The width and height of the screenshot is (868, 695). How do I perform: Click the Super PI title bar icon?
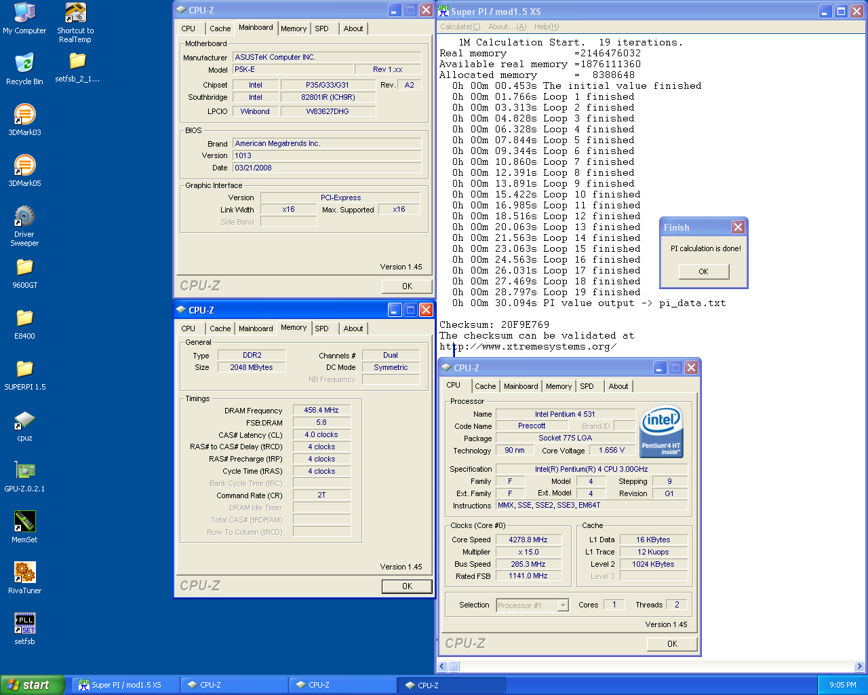[443, 11]
